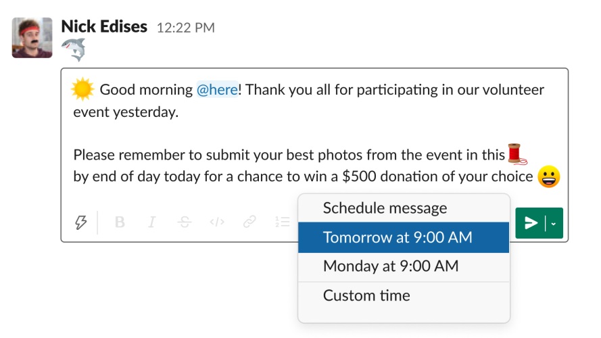
Task: Expand send options arrow next to send
Action: click(554, 223)
